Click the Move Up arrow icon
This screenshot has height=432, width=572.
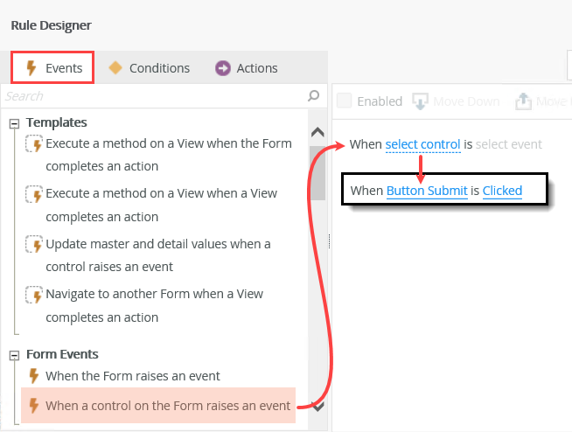coord(523,101)
